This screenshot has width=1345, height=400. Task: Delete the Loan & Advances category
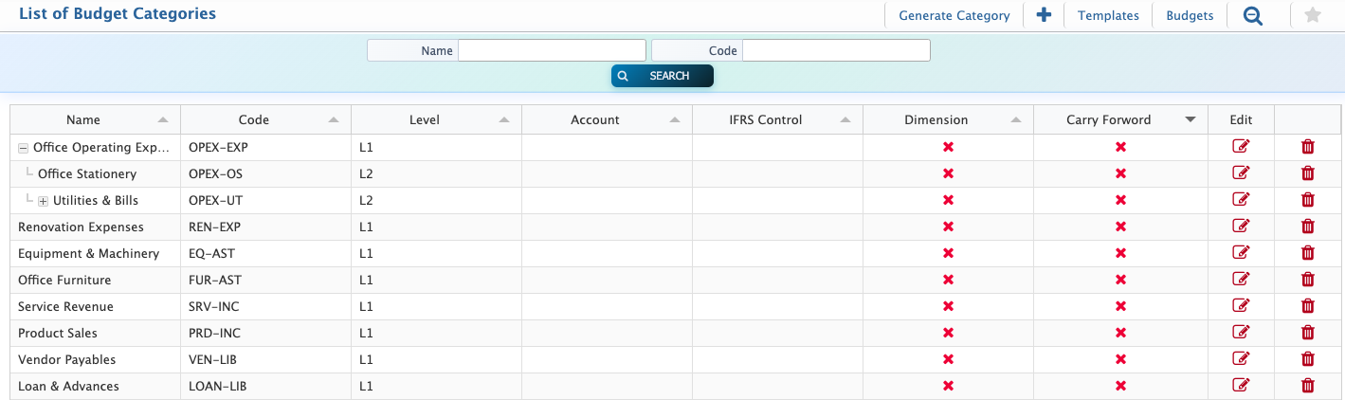tap(1308, 386)
